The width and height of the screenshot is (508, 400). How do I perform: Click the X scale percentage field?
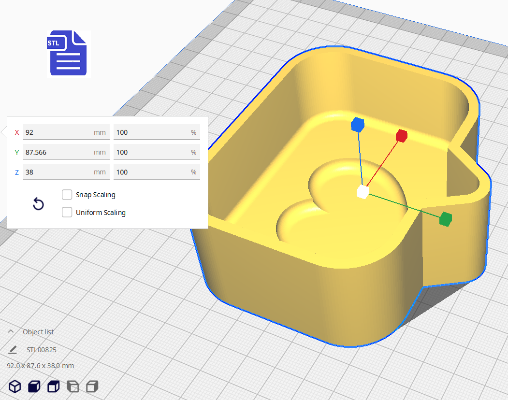pos(152,132)
